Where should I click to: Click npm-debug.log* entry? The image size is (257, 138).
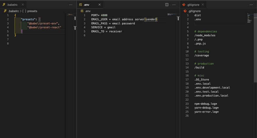pyautogui.click(x=206, y=104)
